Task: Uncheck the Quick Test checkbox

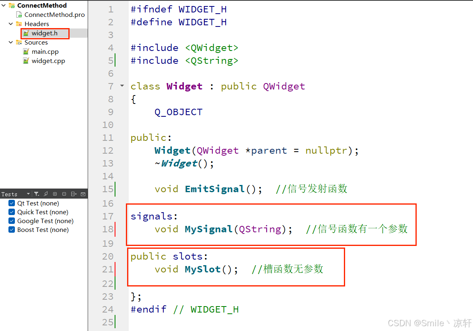Action: pos(12,212)
